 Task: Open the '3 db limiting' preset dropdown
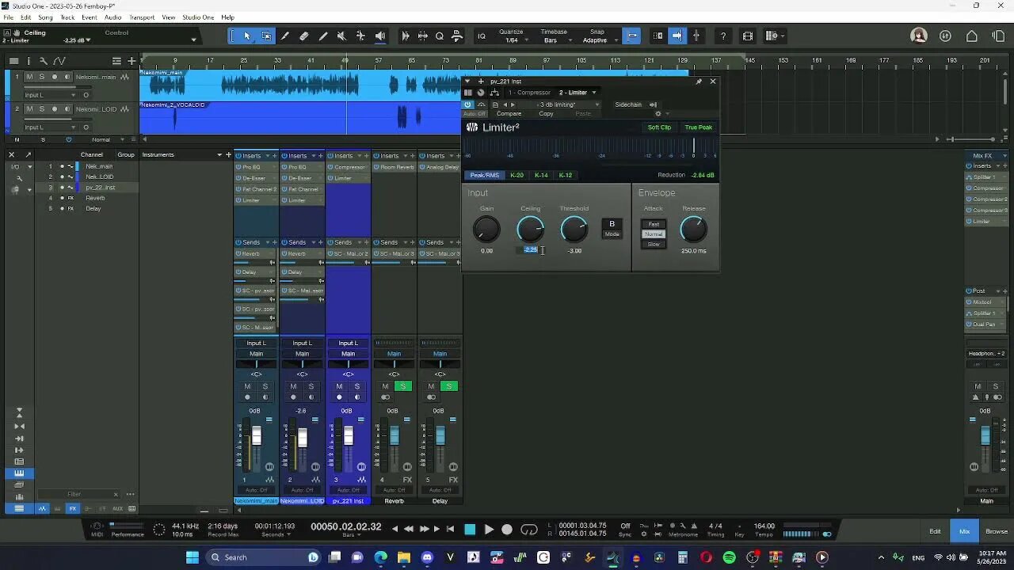568,104
